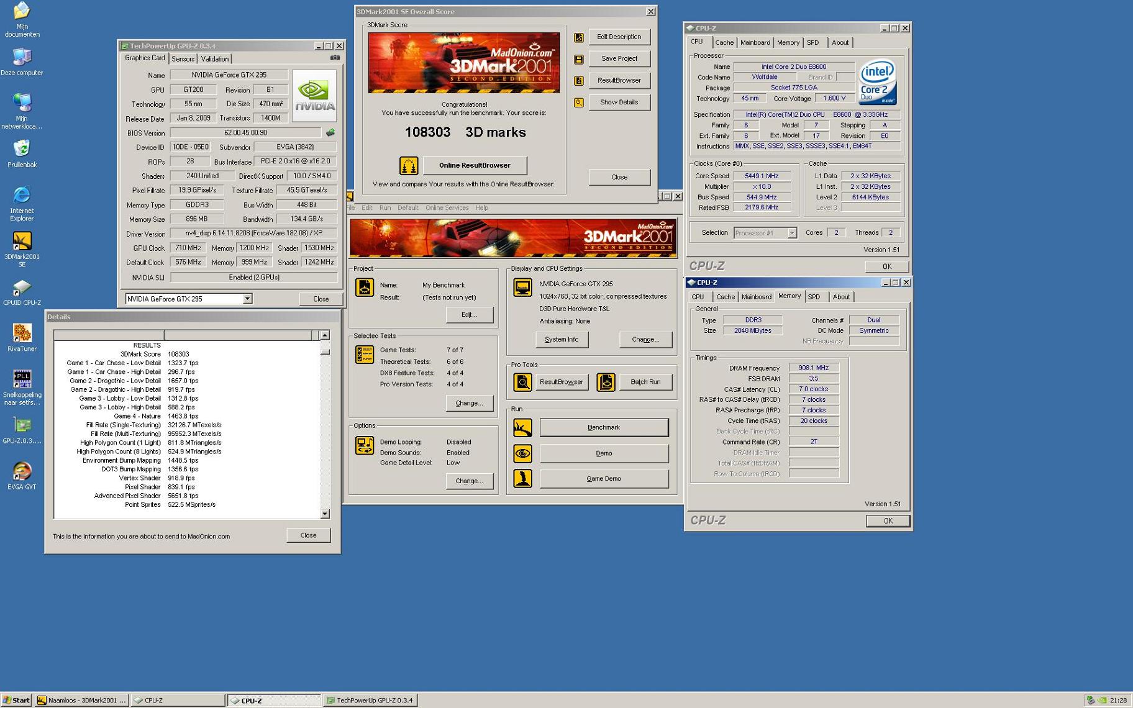Click Change... in Display and CPU Settings

point(645,340)
